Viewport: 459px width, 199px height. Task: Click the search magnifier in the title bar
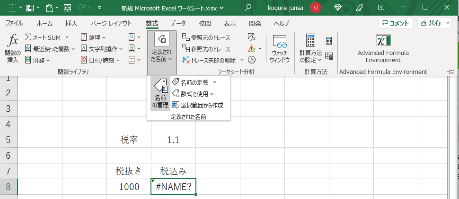click(247, 8)
